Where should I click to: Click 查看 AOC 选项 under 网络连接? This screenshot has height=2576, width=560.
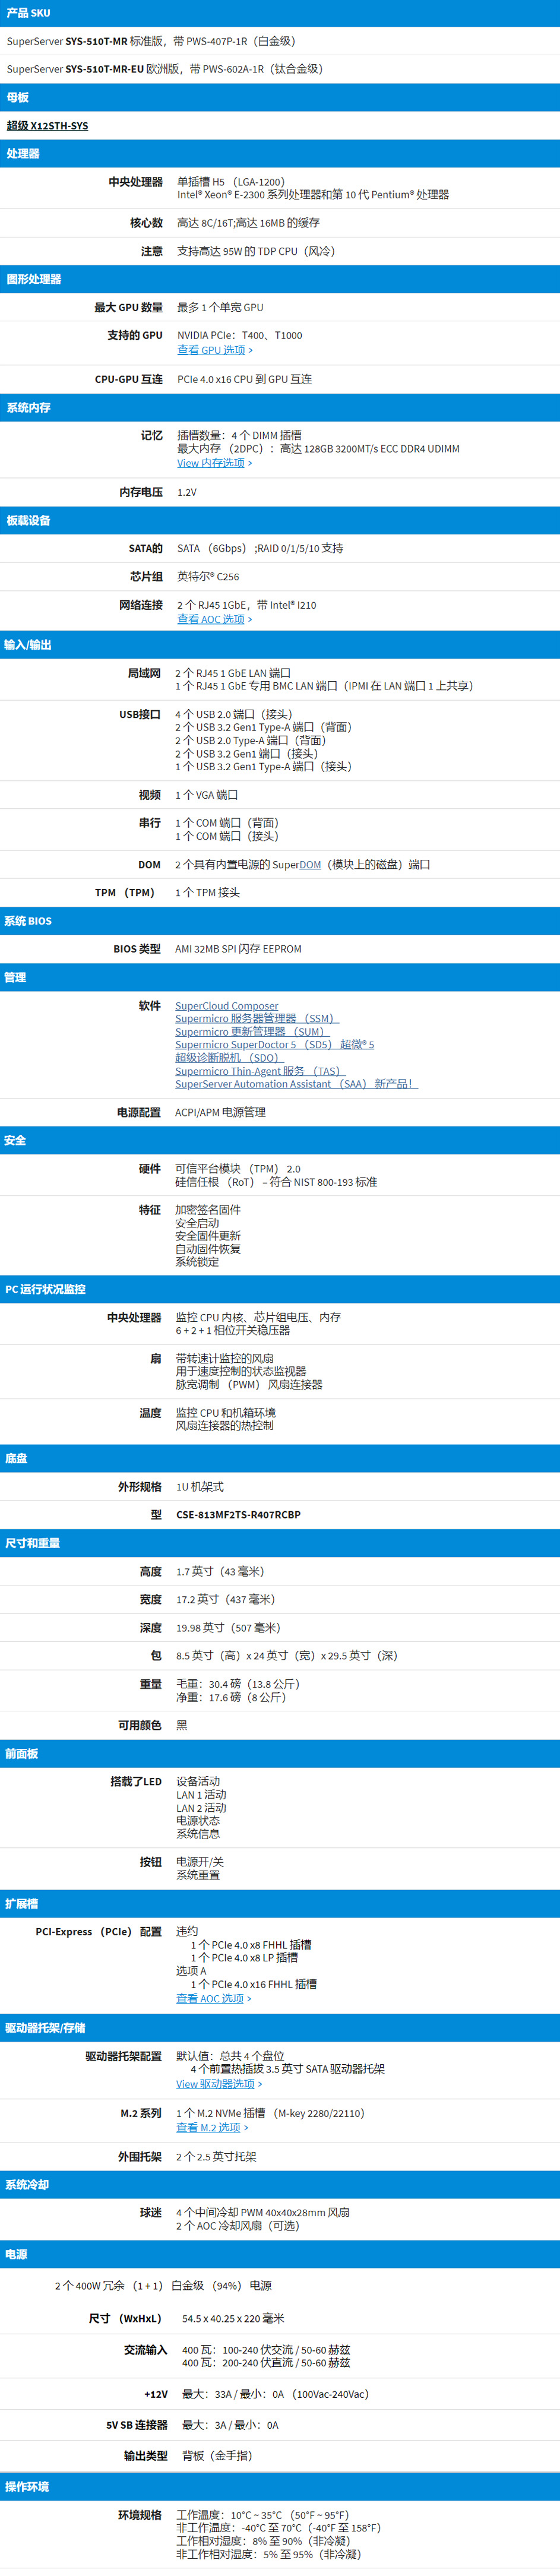[x=211, y=619]
